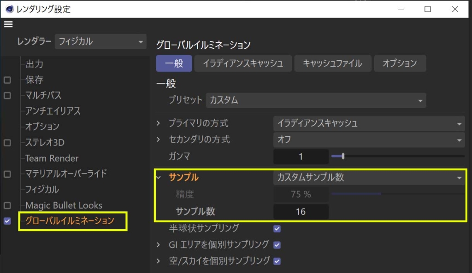Expand the 空/スカイを個別サンプリング chevron
Image resolution: width=472 pixels, height=273 pixels.
point(159,261)
